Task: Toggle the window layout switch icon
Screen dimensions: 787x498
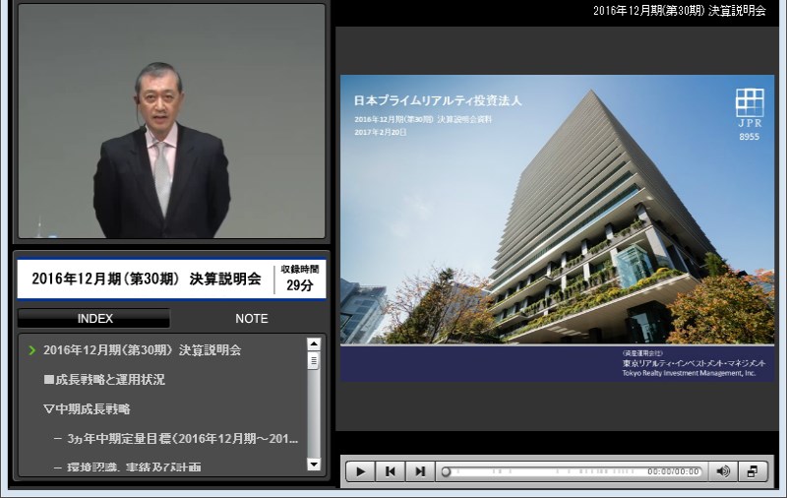Action: [x=753, y=471]
